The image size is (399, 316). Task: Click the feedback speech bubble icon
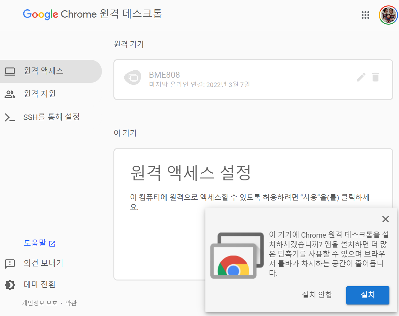[x=10, y=264]
